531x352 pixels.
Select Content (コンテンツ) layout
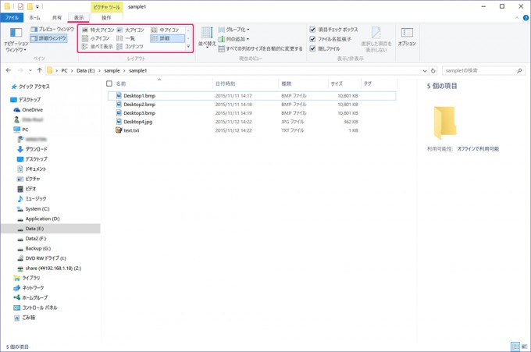pyautogui.click(x=130, y=46)
